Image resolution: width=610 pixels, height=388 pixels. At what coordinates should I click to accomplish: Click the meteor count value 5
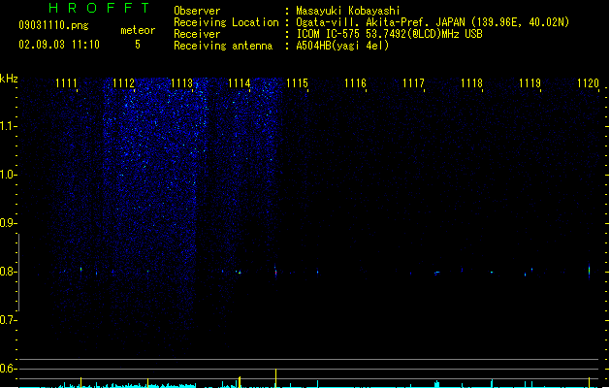point(138,45)
